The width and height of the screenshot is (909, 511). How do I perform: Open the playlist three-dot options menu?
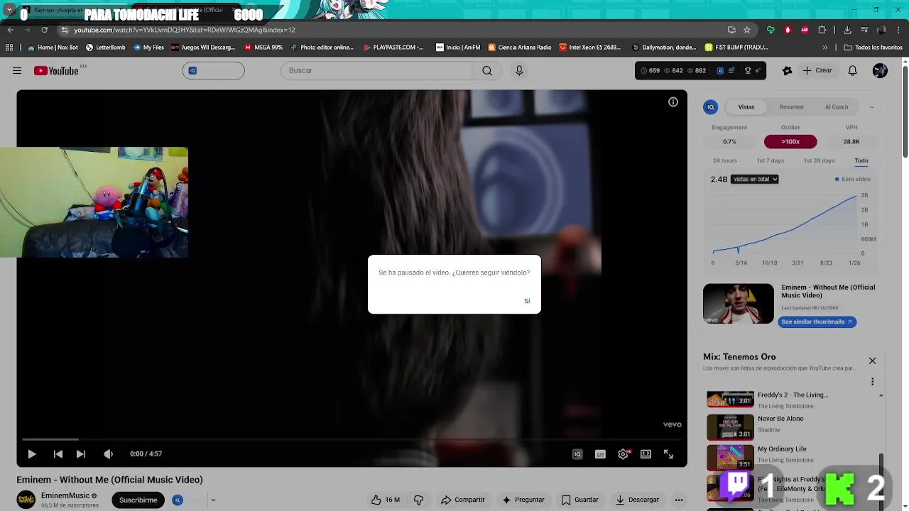tap(872, 382)
